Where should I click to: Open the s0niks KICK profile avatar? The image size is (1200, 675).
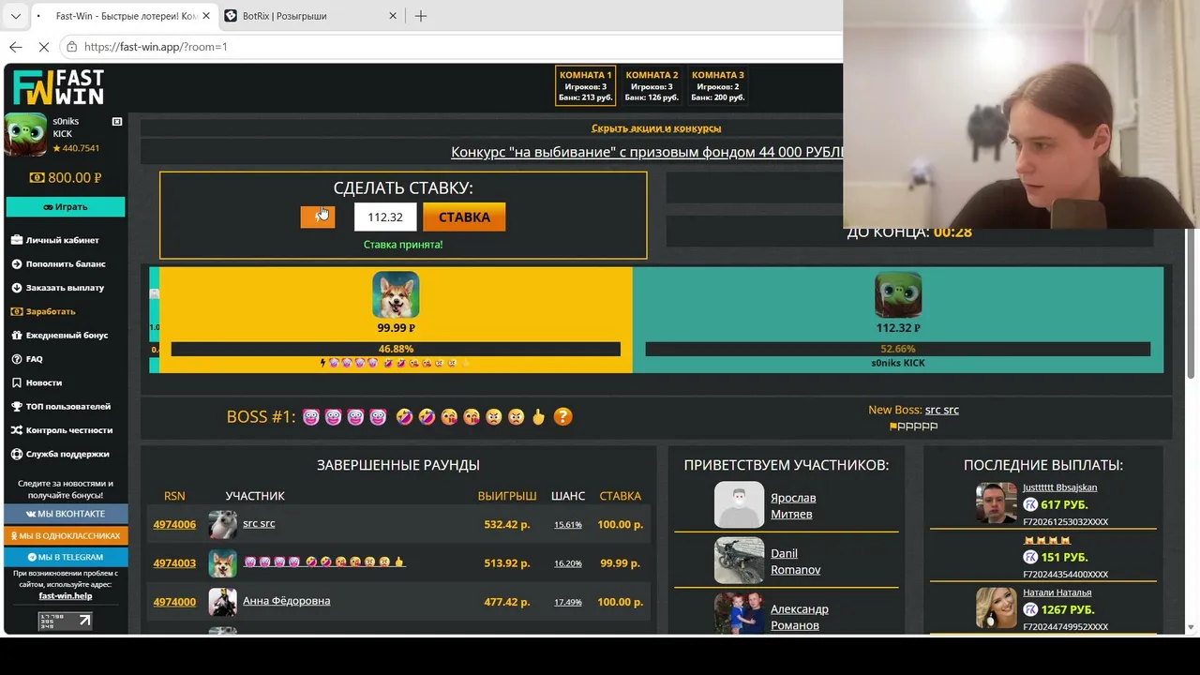click(x=25, y=134)
